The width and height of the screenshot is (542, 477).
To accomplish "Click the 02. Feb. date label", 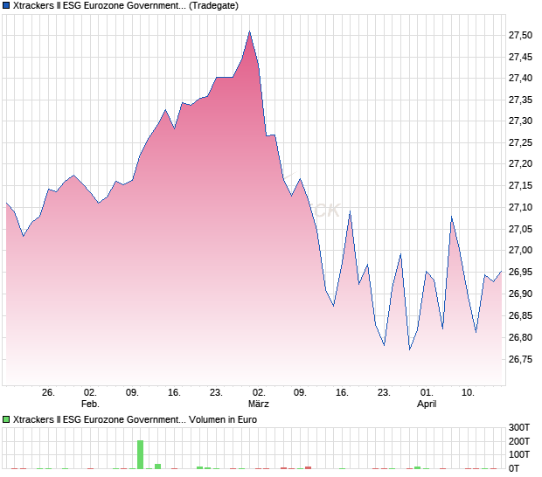I will (x=90, y=397).
